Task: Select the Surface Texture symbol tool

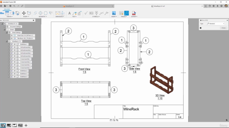Action: coord(86,13)
